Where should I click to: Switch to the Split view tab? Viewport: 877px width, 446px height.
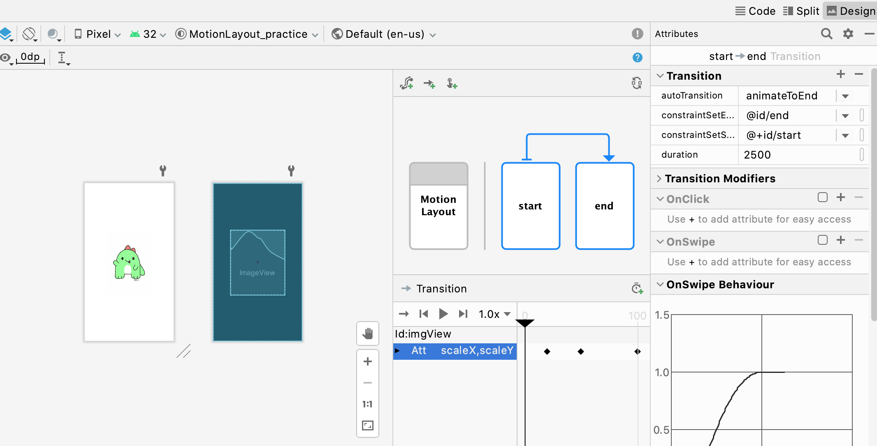coord(801,11)
